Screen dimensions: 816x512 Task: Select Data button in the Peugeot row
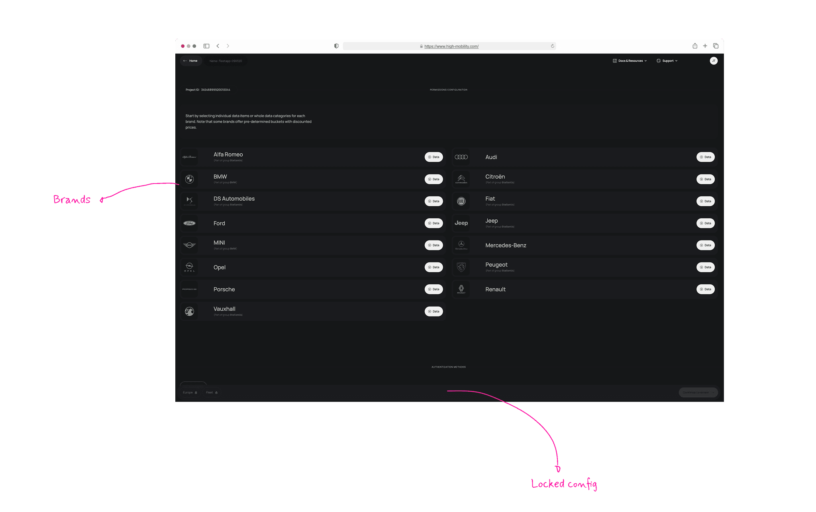(x=706, y=267)
